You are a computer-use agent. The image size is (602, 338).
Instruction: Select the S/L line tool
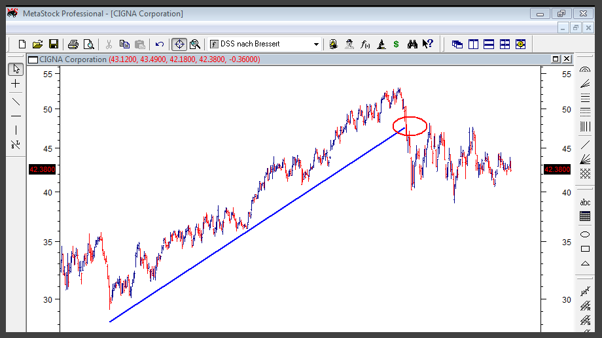coord(15,144)
